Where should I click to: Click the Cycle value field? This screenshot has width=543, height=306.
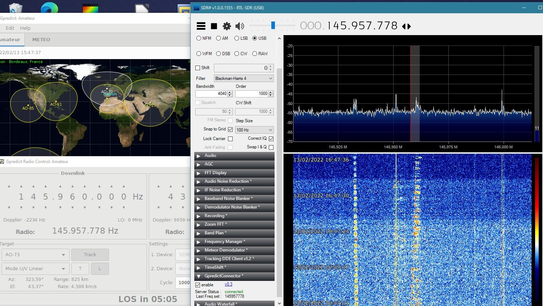[x=183, y=282]
